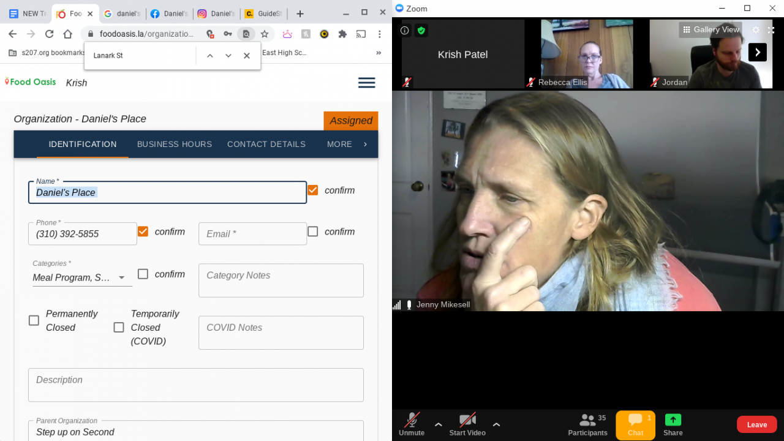Screen dimensions: 784x441
Task: Click into the Name field
Action: (167, 192)
